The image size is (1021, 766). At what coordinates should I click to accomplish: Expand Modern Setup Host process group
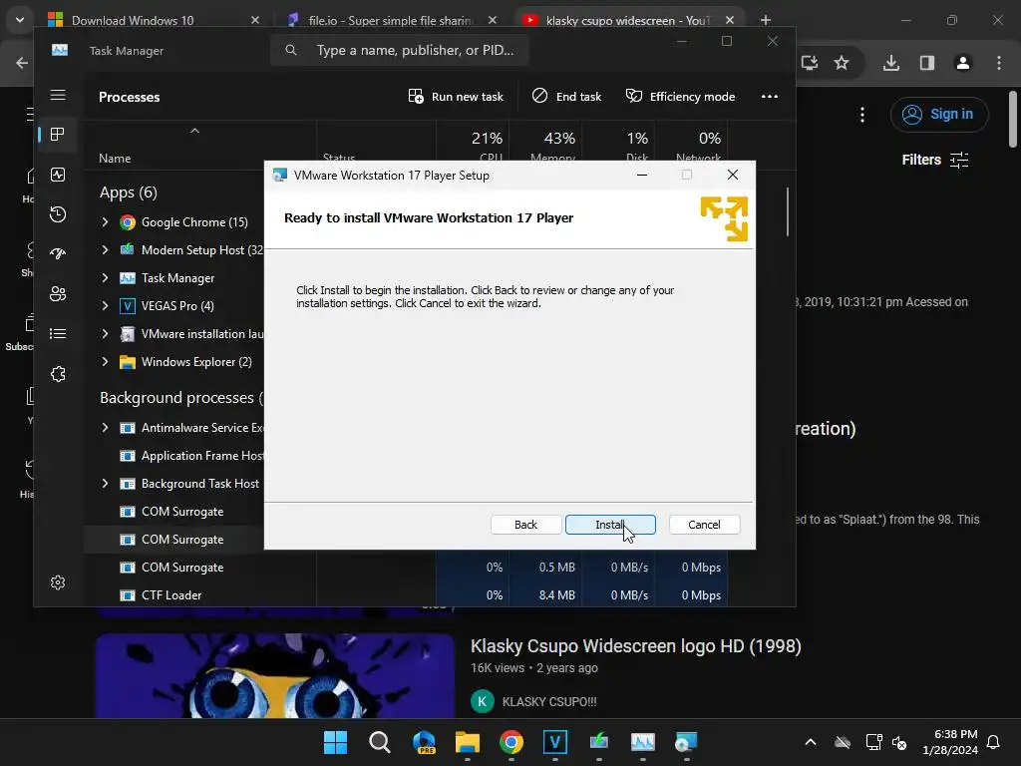tap(105, 250)
